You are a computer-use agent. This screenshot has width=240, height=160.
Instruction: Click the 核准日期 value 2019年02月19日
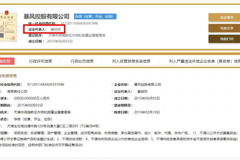pyautogui.click(x=147, y=112)
